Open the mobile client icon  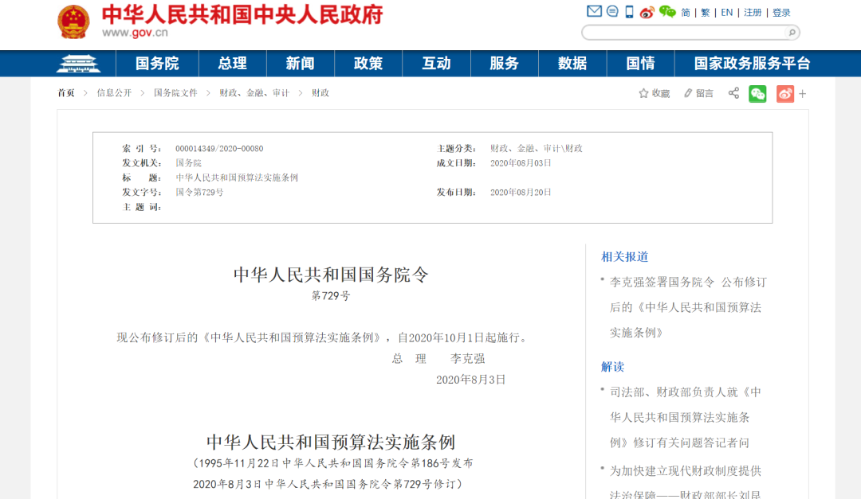[630, 11]
